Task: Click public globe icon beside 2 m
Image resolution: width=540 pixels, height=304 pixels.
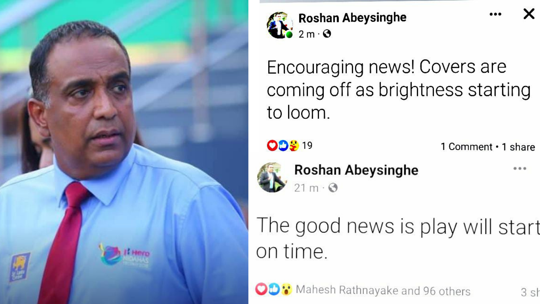Action: 327,34
